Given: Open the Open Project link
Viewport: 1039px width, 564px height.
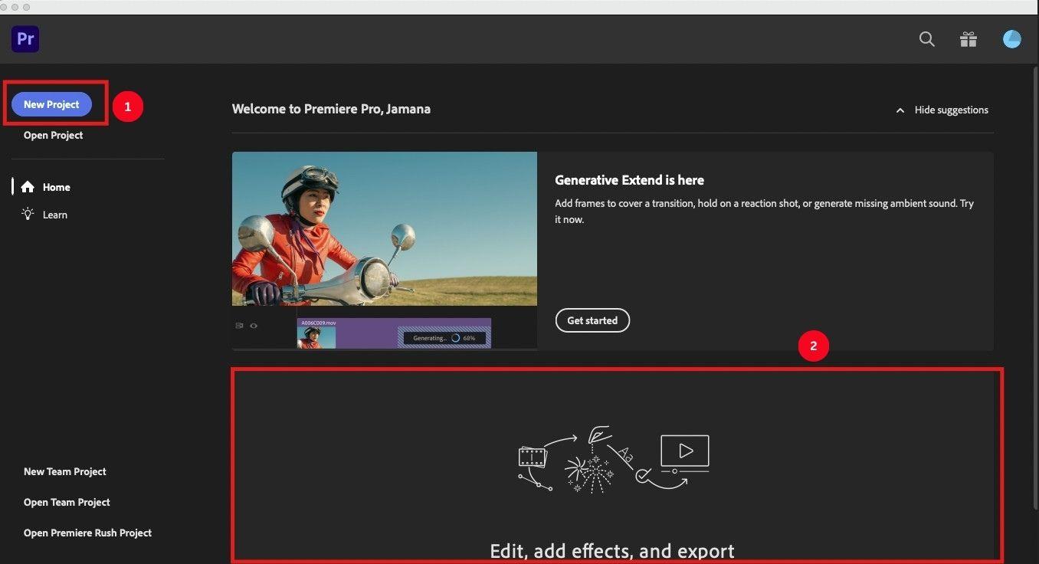Looking at the screenshot, I should tap(54, 135).
